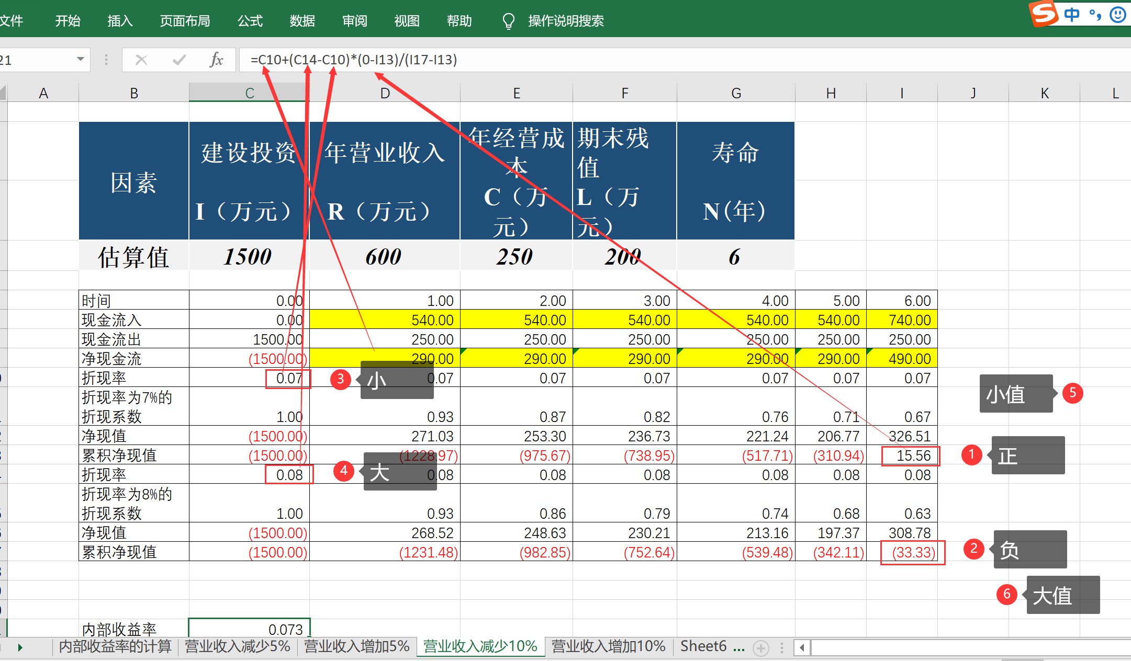Open the Name Box dropdown arrow
The image size is (1131, 661).
[x=80, y=59]
